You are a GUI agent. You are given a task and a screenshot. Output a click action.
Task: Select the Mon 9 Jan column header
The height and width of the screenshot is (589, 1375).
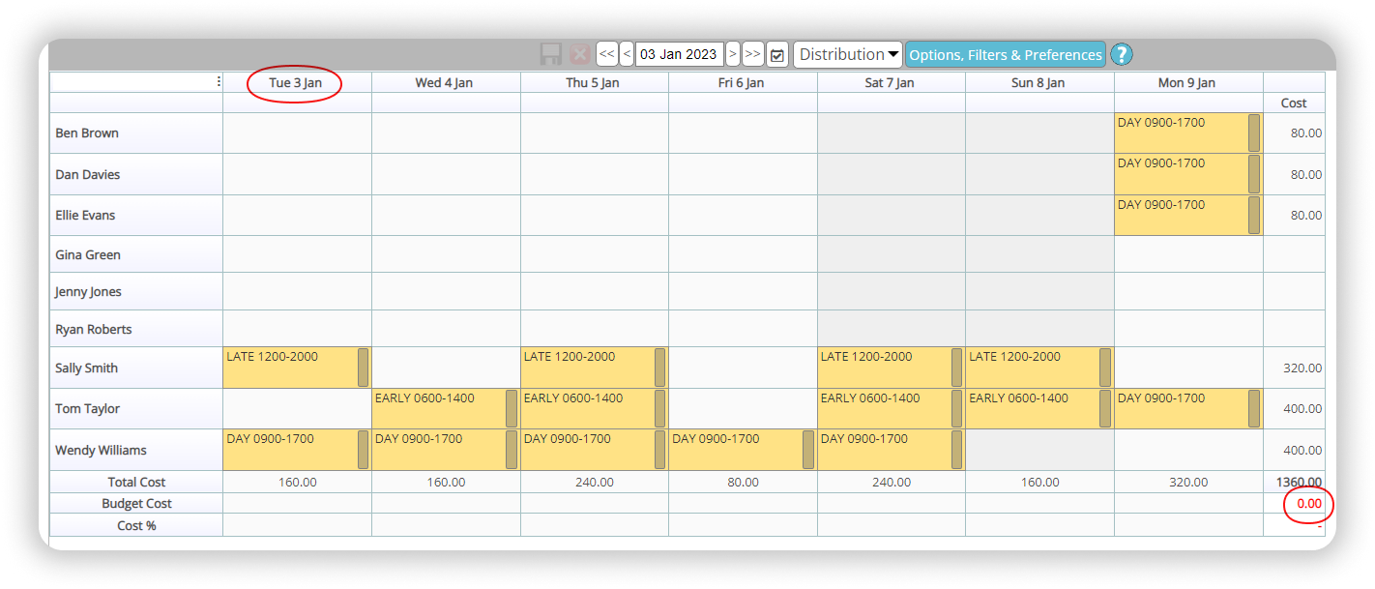click(1186, 83)
